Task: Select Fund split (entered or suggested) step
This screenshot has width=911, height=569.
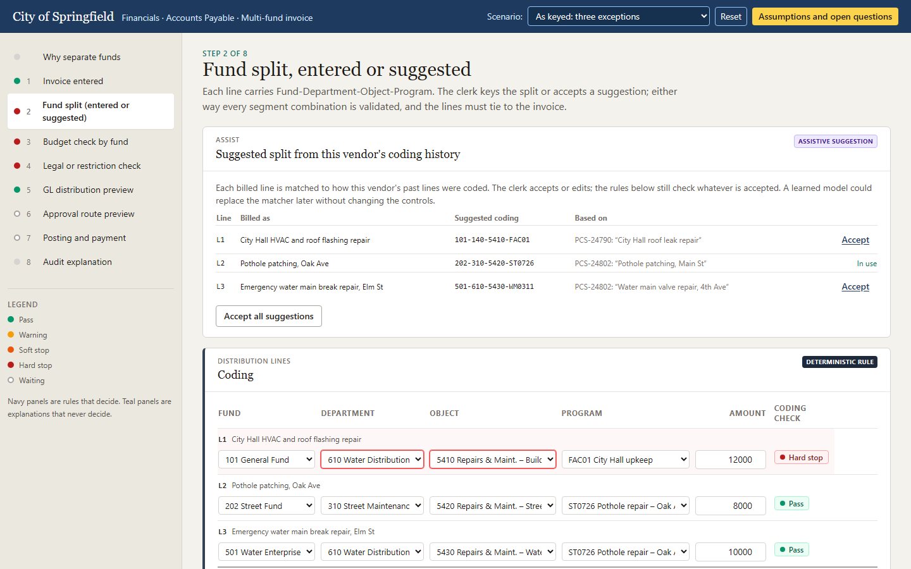Action: (90, 111)
